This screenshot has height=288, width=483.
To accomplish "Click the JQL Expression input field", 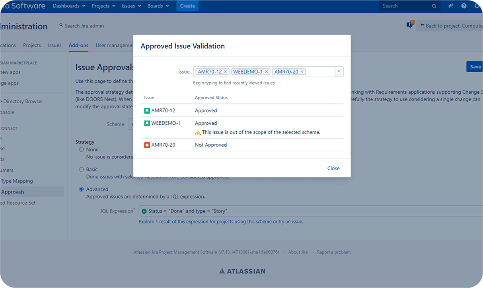I will [311, 211].
